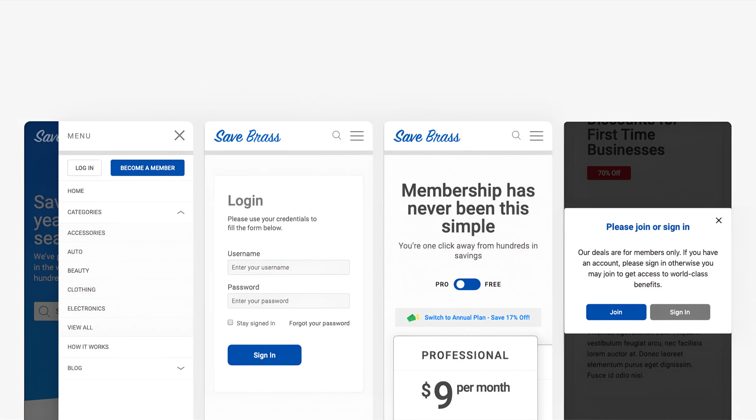Click search icon on Membership screen header

click(516, 135)
